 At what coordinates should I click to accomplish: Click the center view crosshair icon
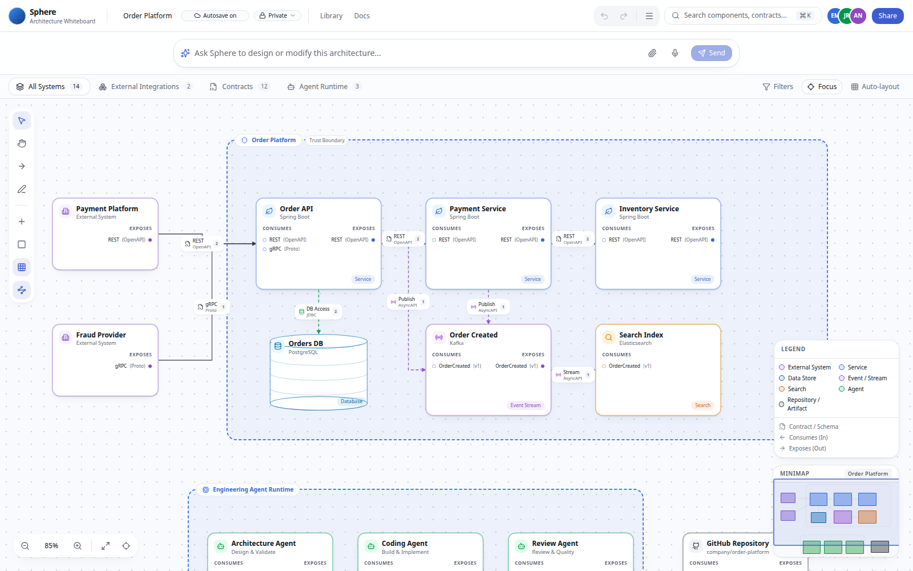pos(126,546)
